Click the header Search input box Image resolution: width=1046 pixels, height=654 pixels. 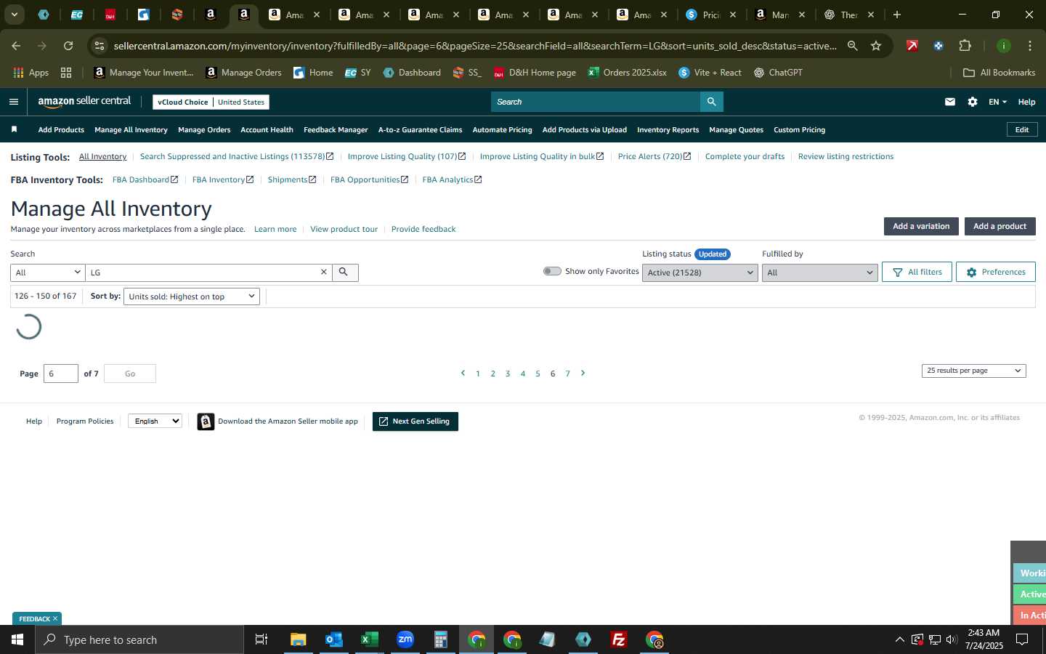click(596, 102)
